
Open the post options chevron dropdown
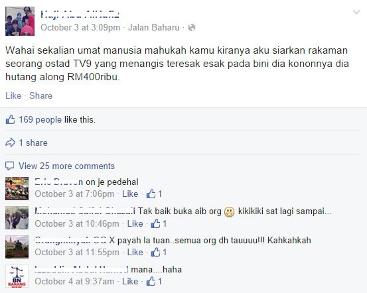point(356,12)
